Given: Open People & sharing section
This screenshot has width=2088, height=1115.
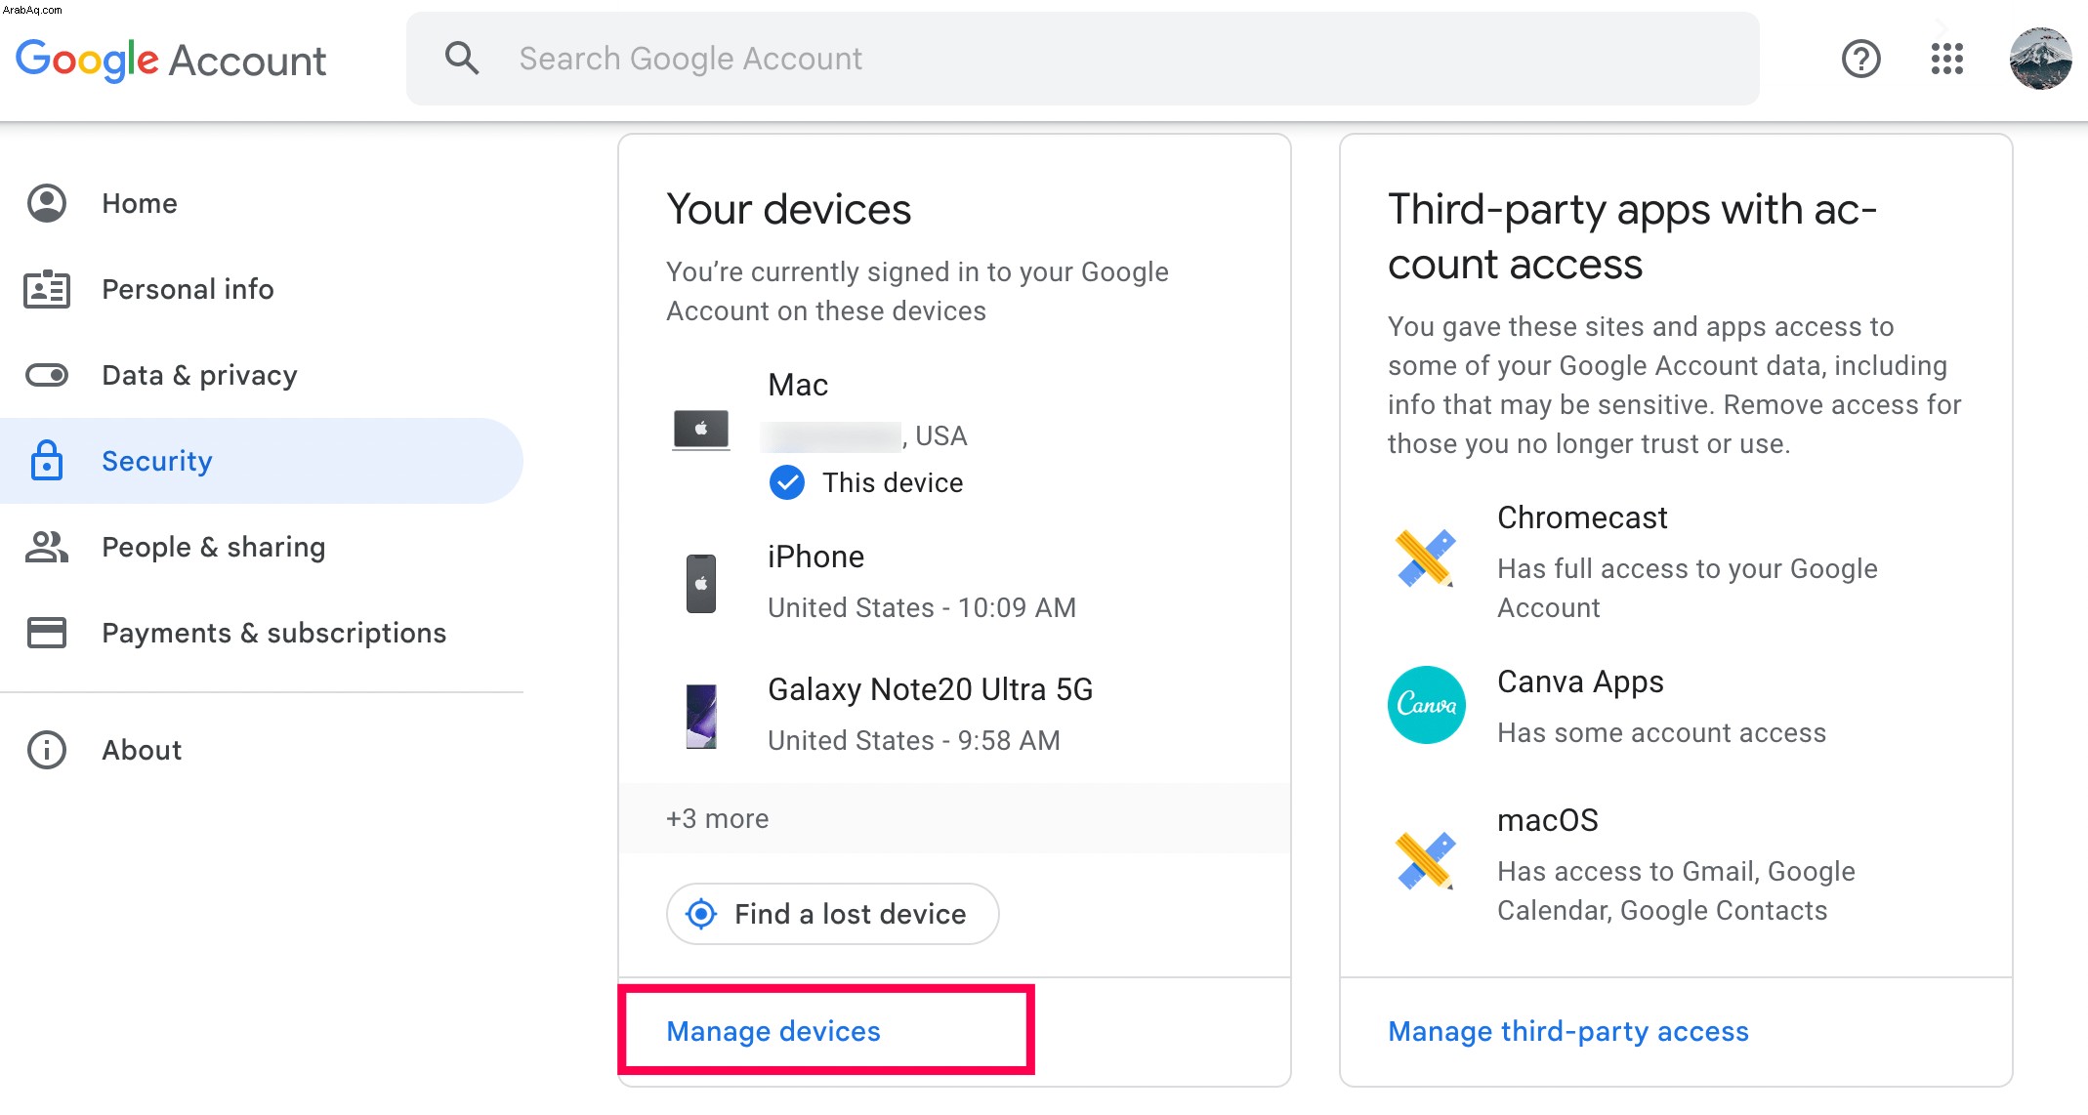Looking at the screenshot, I should click(262, 547).
